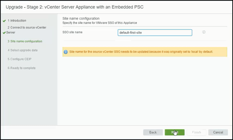Viewport: 233px width, 140px height.
Task: Click the Finish button
Action: point(196,132)
